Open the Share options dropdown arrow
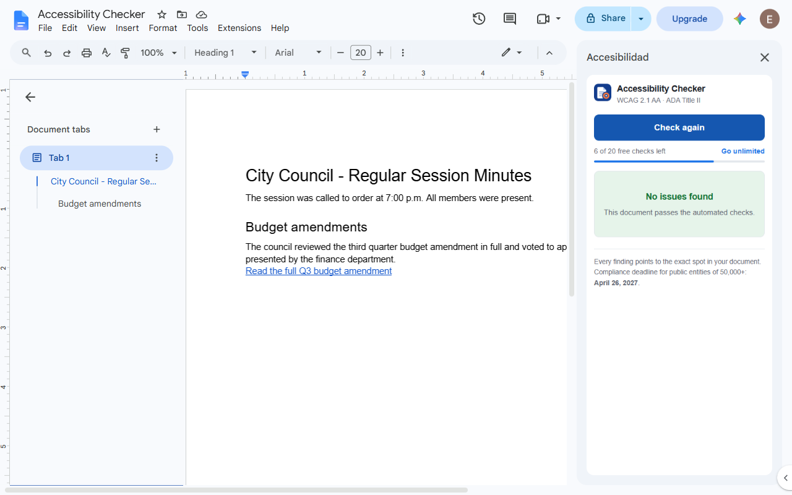 (641, 19)
